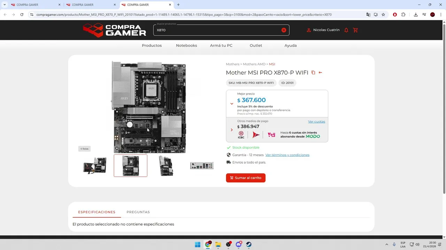Image resolution: width=446 pixels, height=250 pixels.
Task: Click the main motherboard product image
Action: coord(149,107)
